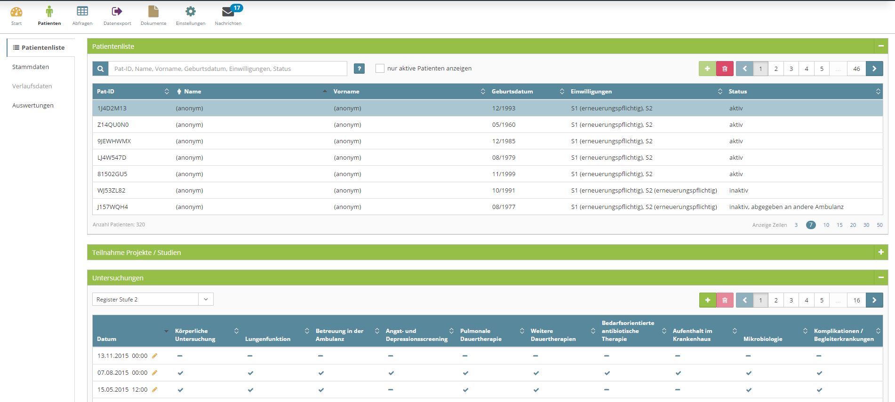Screen dimensions: 895x402
Task: Go to page 5 of Patientenliste
Action: pos(822,69)
